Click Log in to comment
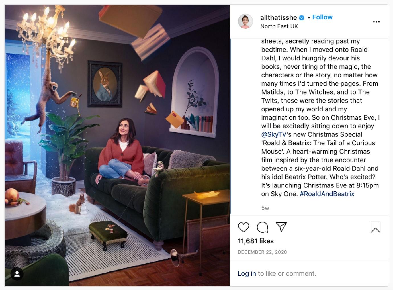Screen dimensions: 393x290 tap(247, 273)
